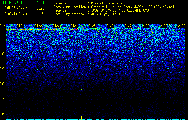Click the 2128 time marker
188x120 pixels.
pos(146,26)
